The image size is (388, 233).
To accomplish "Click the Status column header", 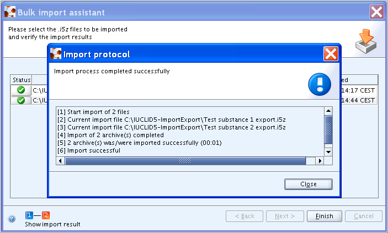I will point(22,80).
